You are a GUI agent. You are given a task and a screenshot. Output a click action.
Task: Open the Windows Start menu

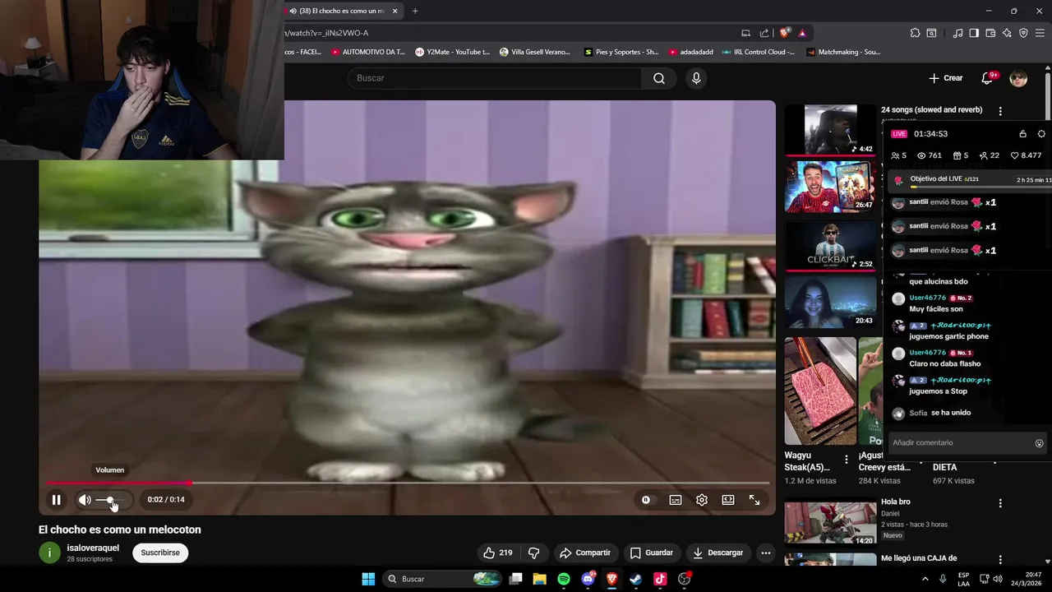(368, 579)
